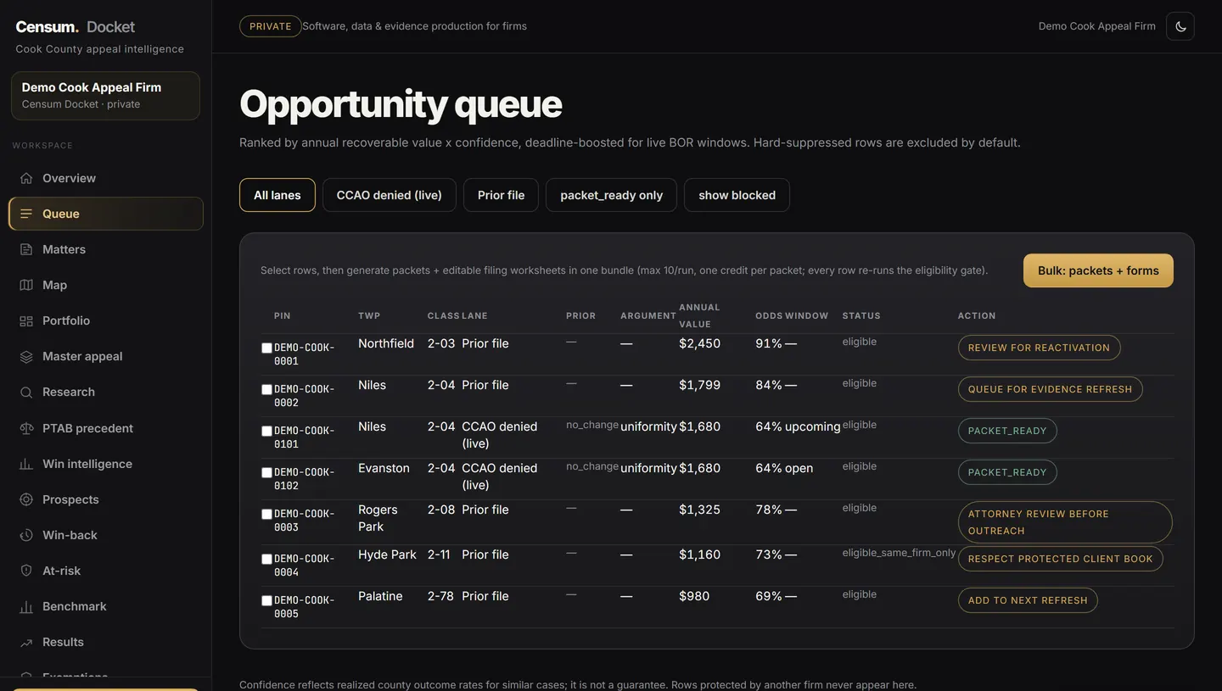
Task: Tick the DEMO-COOK-0003 row checkbox
Action: tap(266, 514)
